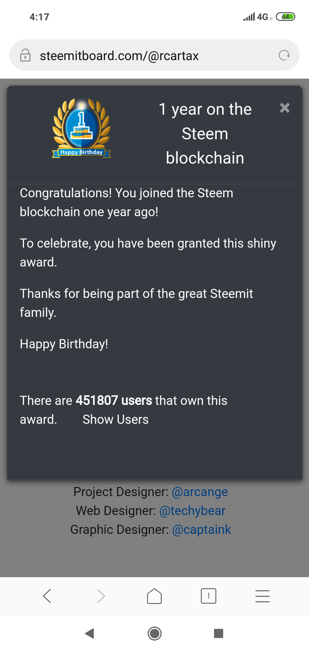Open the browser home page
Viewport: 309px width, 652px height.
coord(154,596)
